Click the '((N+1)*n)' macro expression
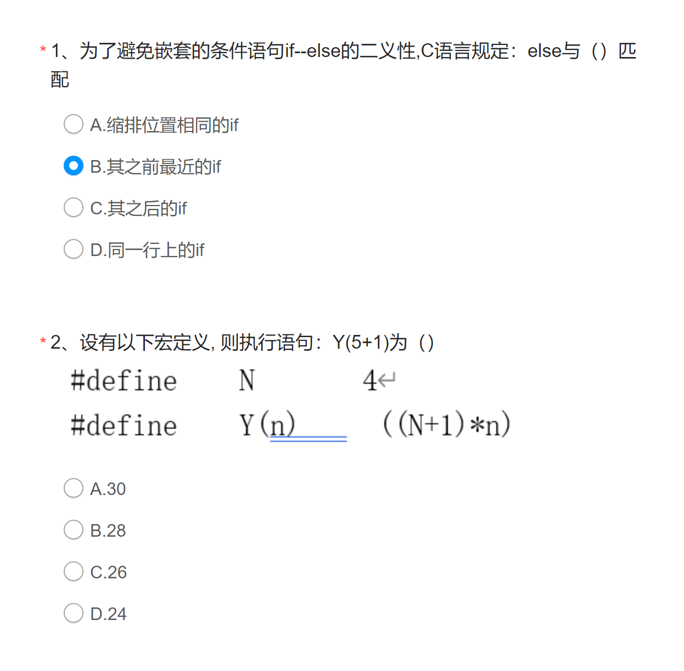The image size is (684, 671). pyautogui.click(x=446, y=424)
